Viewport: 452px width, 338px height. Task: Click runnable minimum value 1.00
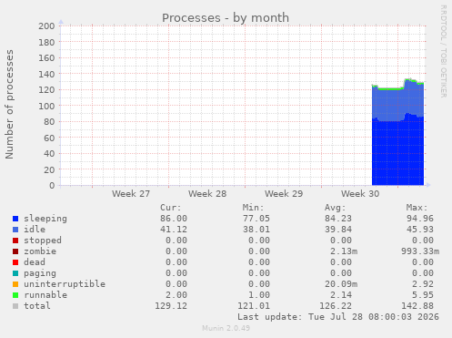[259, 295]
